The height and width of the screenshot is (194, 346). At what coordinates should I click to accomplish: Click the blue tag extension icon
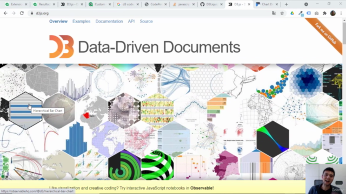pos(309,13)
